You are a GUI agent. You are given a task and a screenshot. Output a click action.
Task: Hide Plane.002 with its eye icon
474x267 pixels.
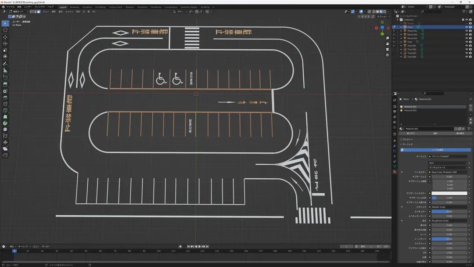click(467, 34)
